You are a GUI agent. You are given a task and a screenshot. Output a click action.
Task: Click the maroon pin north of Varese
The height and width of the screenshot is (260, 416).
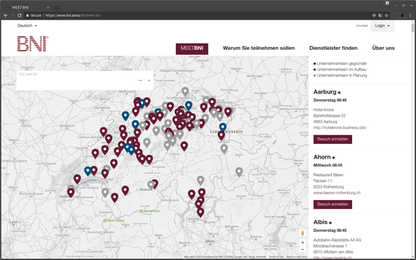(x=201, y=213)
